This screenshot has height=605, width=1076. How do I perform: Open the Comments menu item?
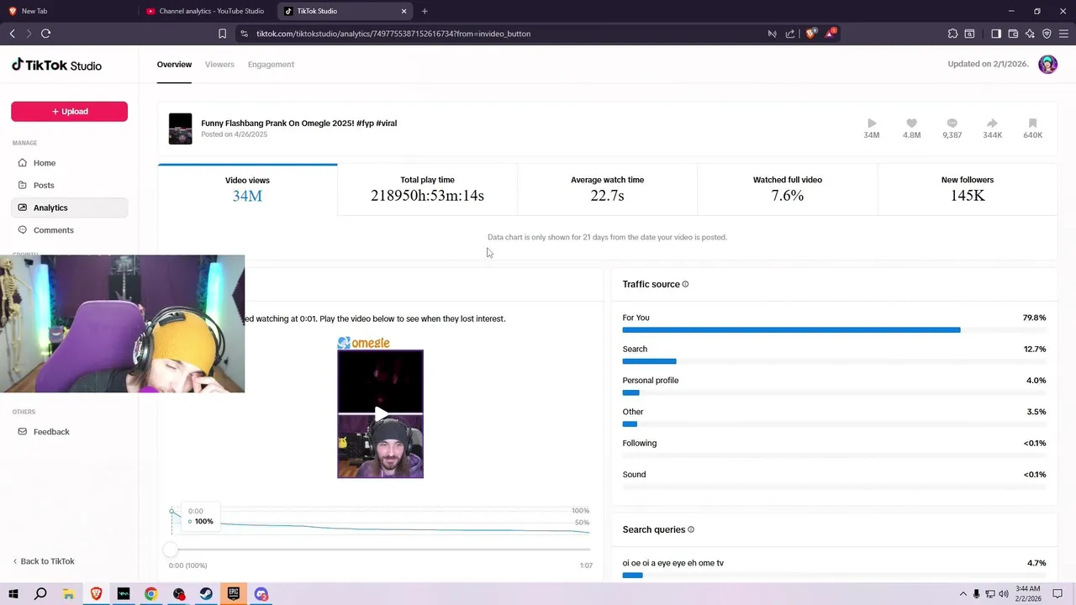click(x=69, y=230)
